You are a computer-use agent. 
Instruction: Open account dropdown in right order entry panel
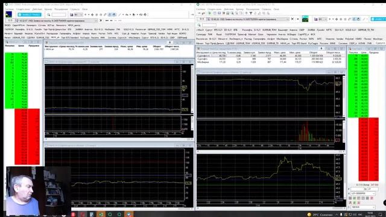(363, 193)
